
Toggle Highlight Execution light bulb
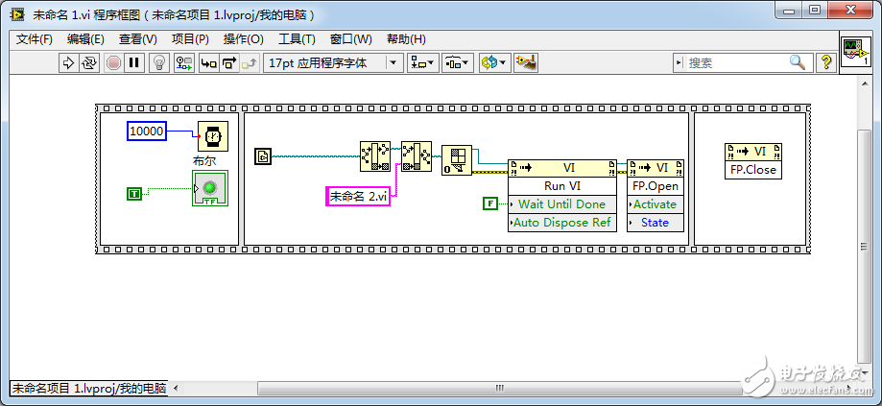pos(159,62)
